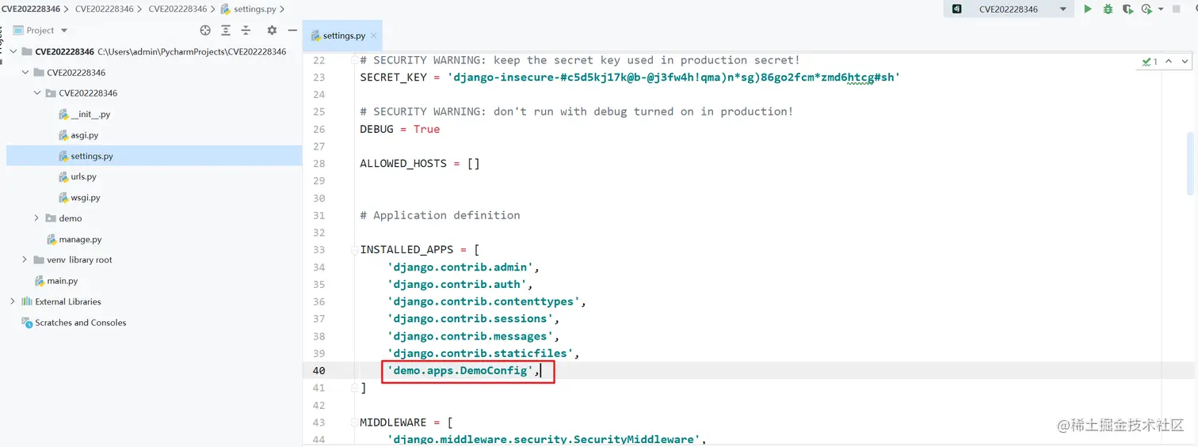Viewport: 1198px width, 447px height.
Task: Run with coverage shield icon
Action: click(1127, 9)
